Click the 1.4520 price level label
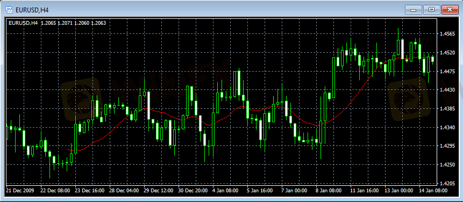Screen dimensions: 463x202 (447, 53)
